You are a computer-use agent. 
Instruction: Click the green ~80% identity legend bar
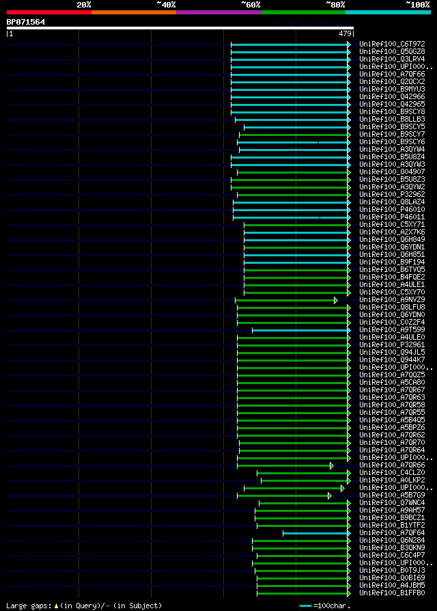[303, 12]
